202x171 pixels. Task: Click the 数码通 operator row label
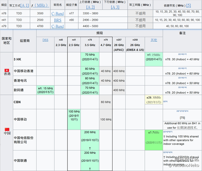coord(19,90)
